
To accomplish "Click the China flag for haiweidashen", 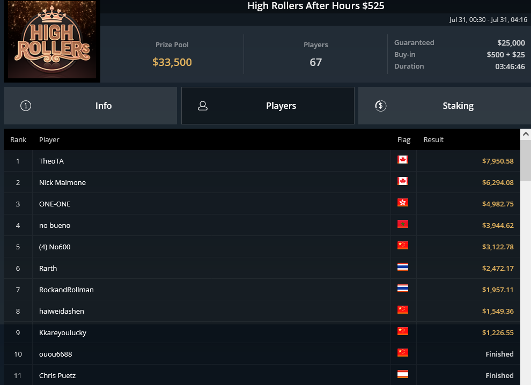I will pyautogui.click(x=403, y=310).
